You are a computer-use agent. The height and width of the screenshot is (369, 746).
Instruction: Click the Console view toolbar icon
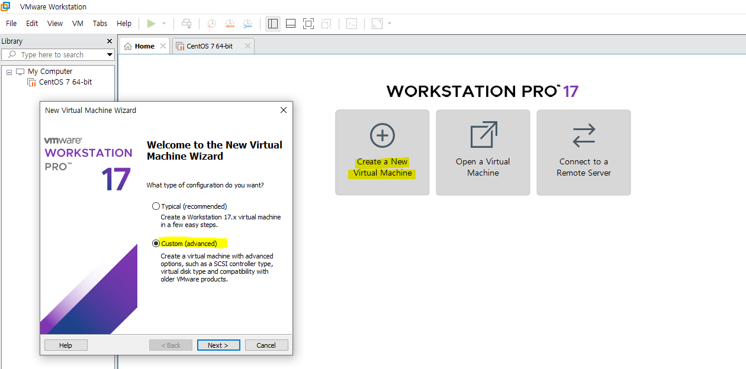click(x=352, y=24)
